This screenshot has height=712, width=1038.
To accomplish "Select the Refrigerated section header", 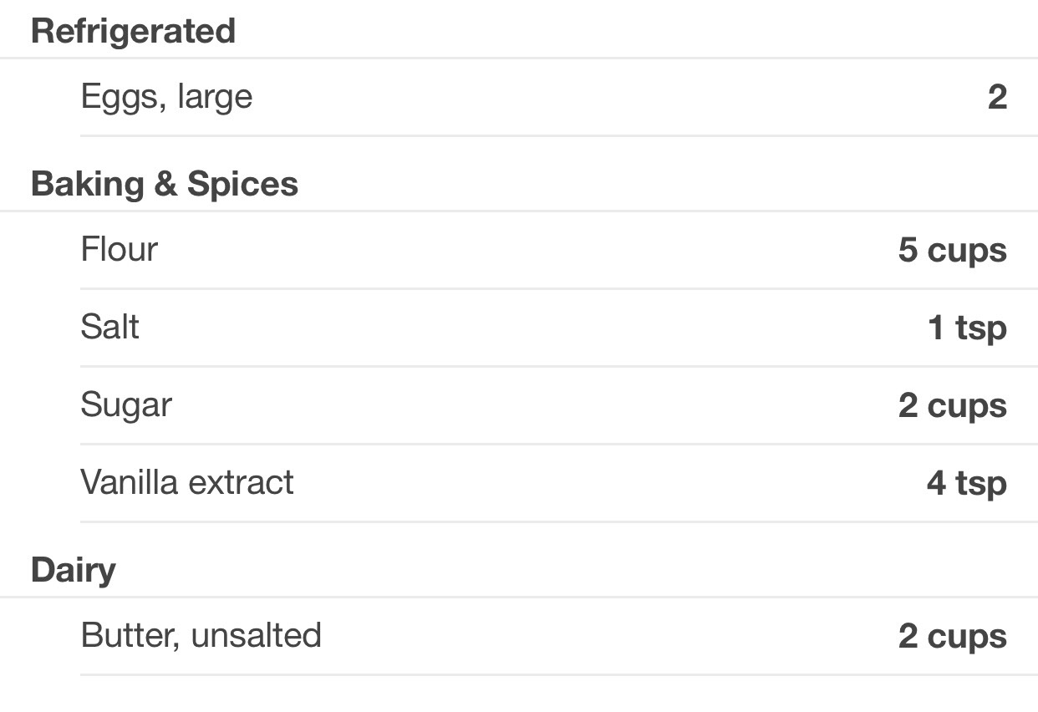I will click(x=133, y=31).
